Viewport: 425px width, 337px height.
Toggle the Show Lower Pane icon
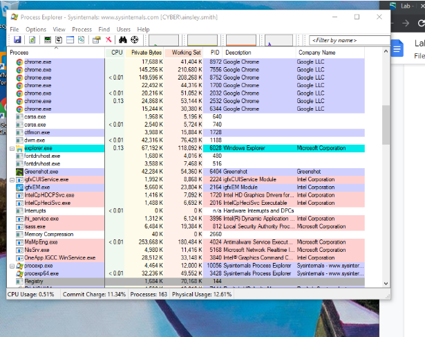70,40
